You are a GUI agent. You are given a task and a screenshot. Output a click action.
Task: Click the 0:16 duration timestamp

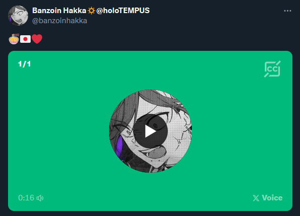click(26, 198)
